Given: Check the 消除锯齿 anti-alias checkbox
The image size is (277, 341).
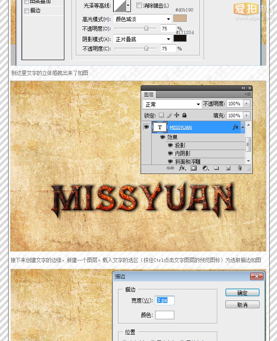Looking at the screenshot, I should tap(139, 5).
